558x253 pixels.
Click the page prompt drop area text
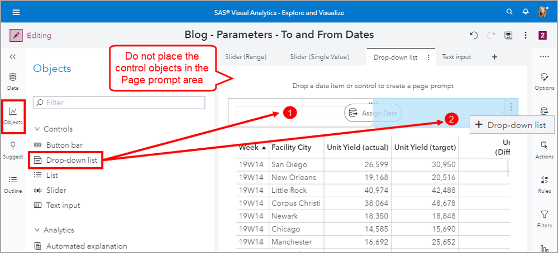point(373,86)
